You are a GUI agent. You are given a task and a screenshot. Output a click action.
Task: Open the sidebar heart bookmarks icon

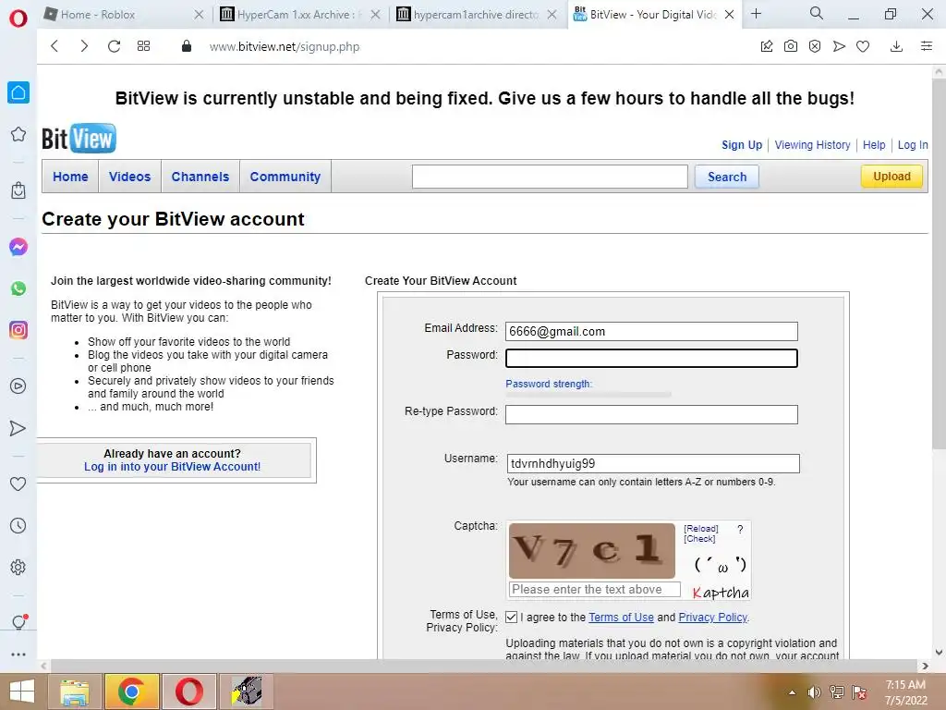(x=18, y=484)
